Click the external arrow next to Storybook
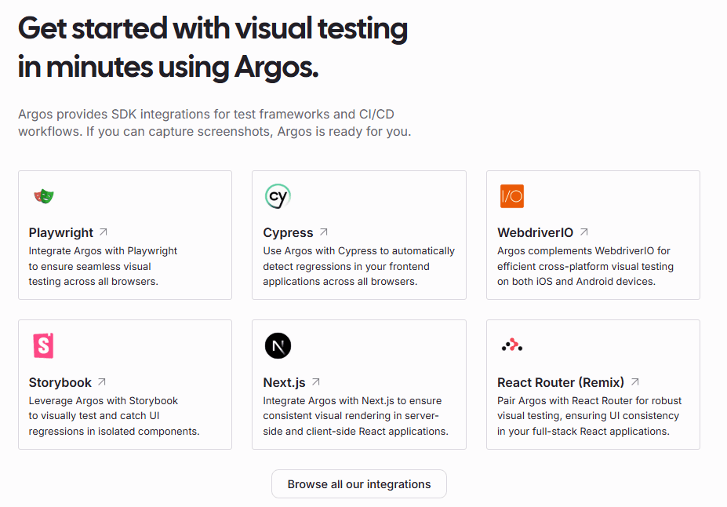The width and height of the screenshot is (727, 507). point(102,381)
